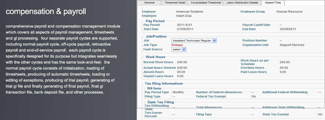Click the Primary job type text
Image resolution: width=325 pixels, height=120 pixels.
(177, 45)
